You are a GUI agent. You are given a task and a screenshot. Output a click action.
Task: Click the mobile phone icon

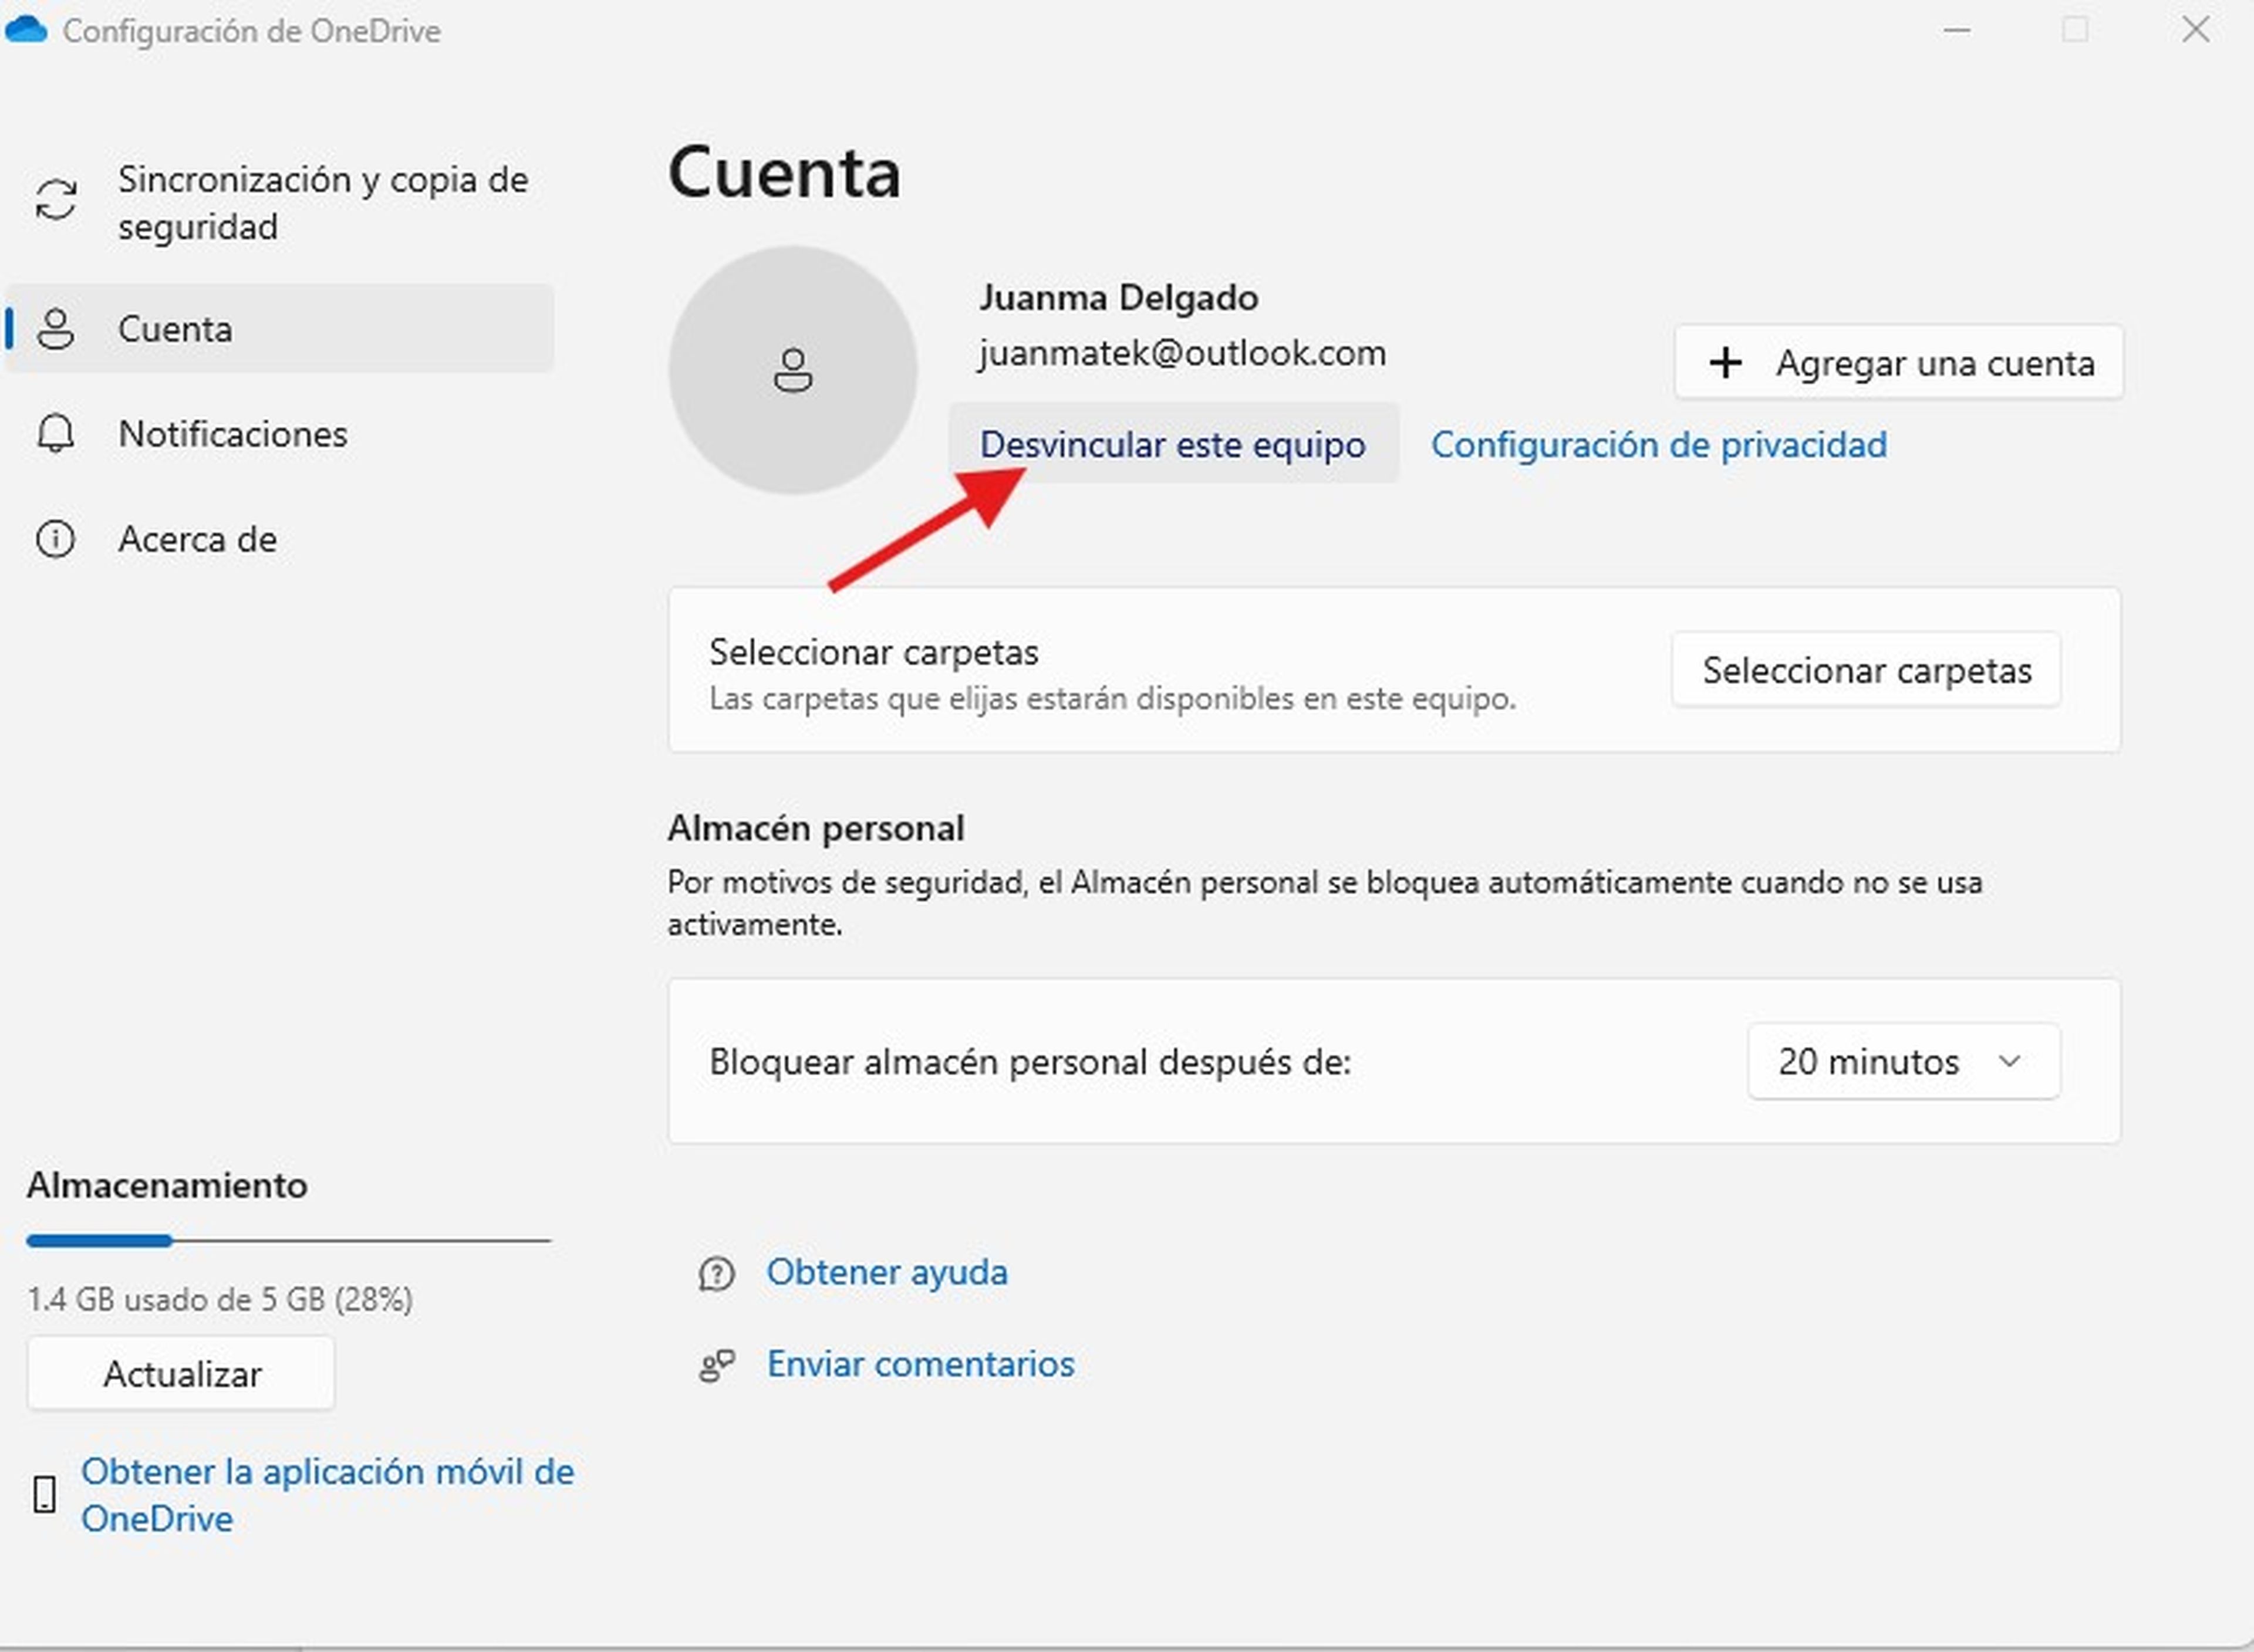(x=44, y=1495)
